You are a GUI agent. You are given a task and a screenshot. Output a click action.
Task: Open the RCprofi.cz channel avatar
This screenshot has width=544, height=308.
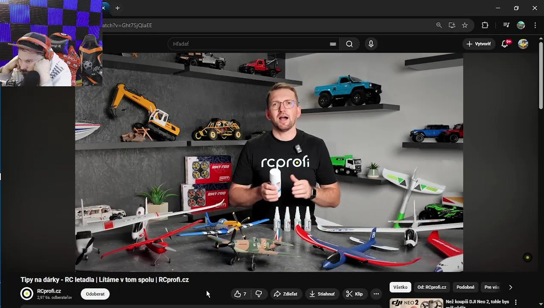[x=27, y=293]
